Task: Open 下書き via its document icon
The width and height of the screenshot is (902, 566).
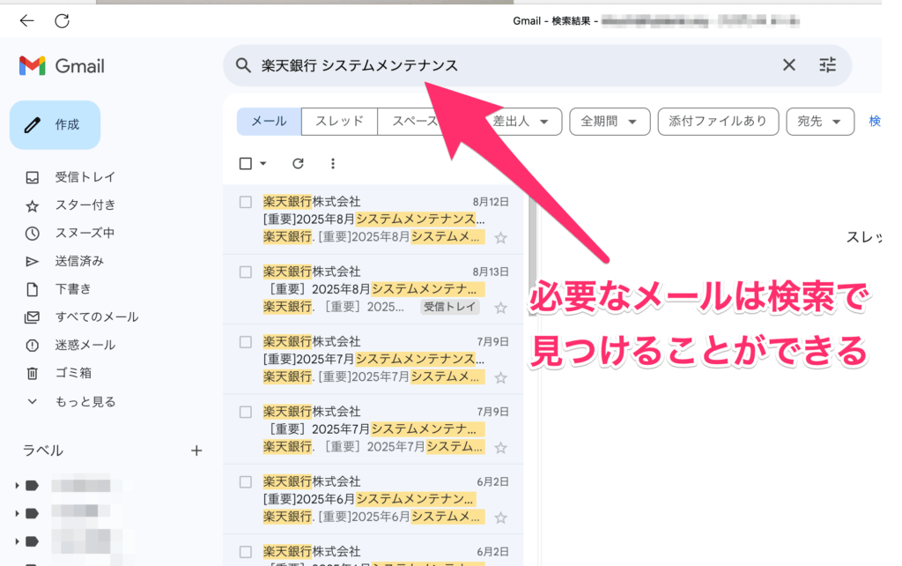Action: (33, 289)
